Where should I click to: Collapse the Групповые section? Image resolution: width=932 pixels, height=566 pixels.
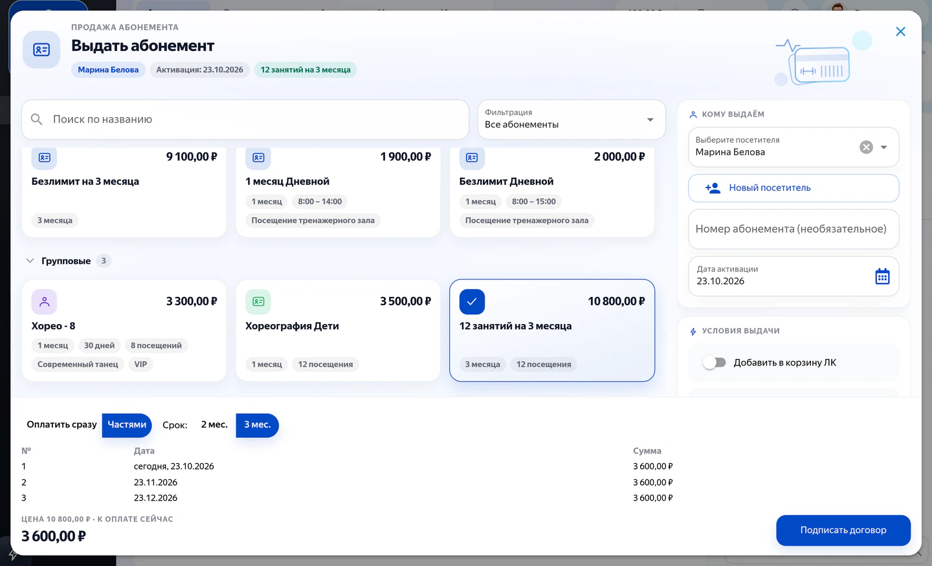(30, 261)
